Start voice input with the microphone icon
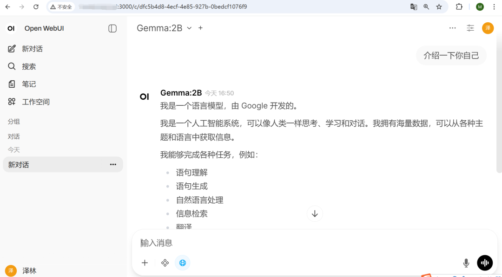Screen dimensions: 502x277 point(466,263)
